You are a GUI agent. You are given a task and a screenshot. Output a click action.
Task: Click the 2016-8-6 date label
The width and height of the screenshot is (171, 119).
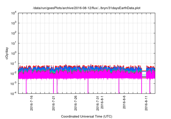click(124, 102)
